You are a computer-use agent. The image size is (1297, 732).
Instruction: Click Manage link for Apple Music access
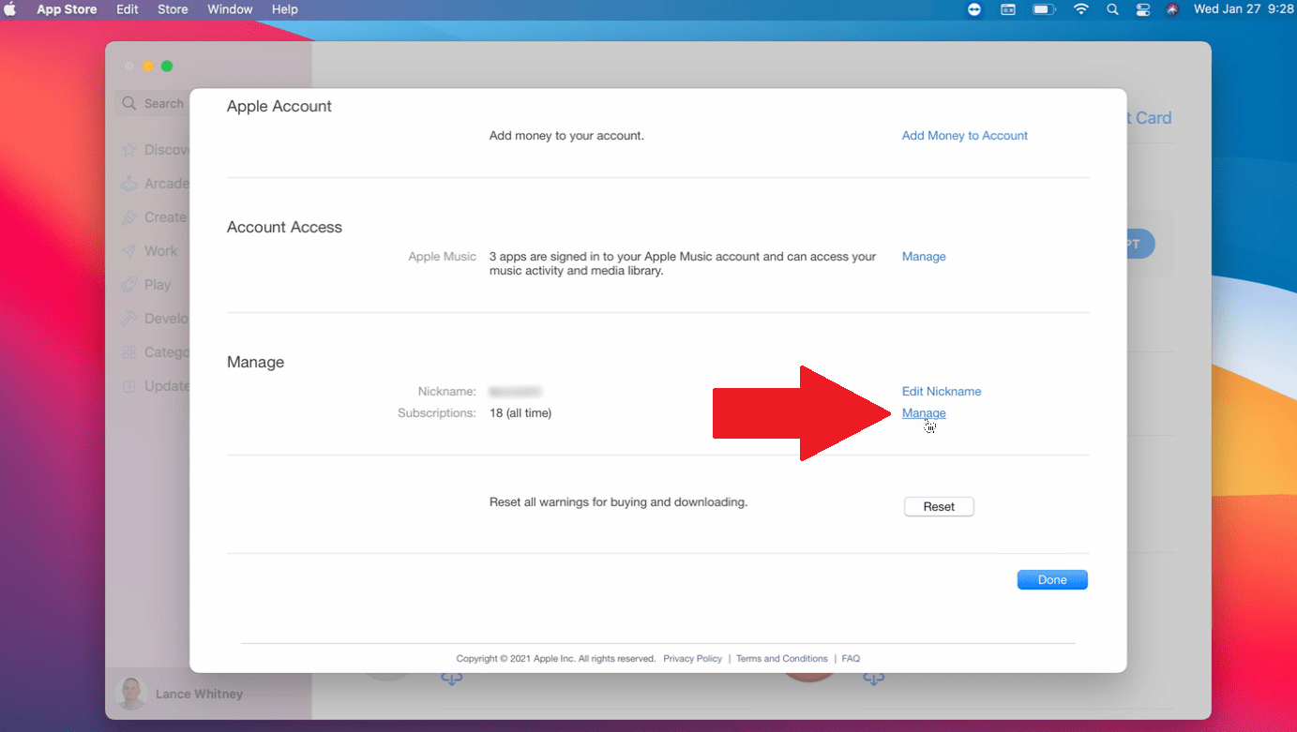pos(924,257)
